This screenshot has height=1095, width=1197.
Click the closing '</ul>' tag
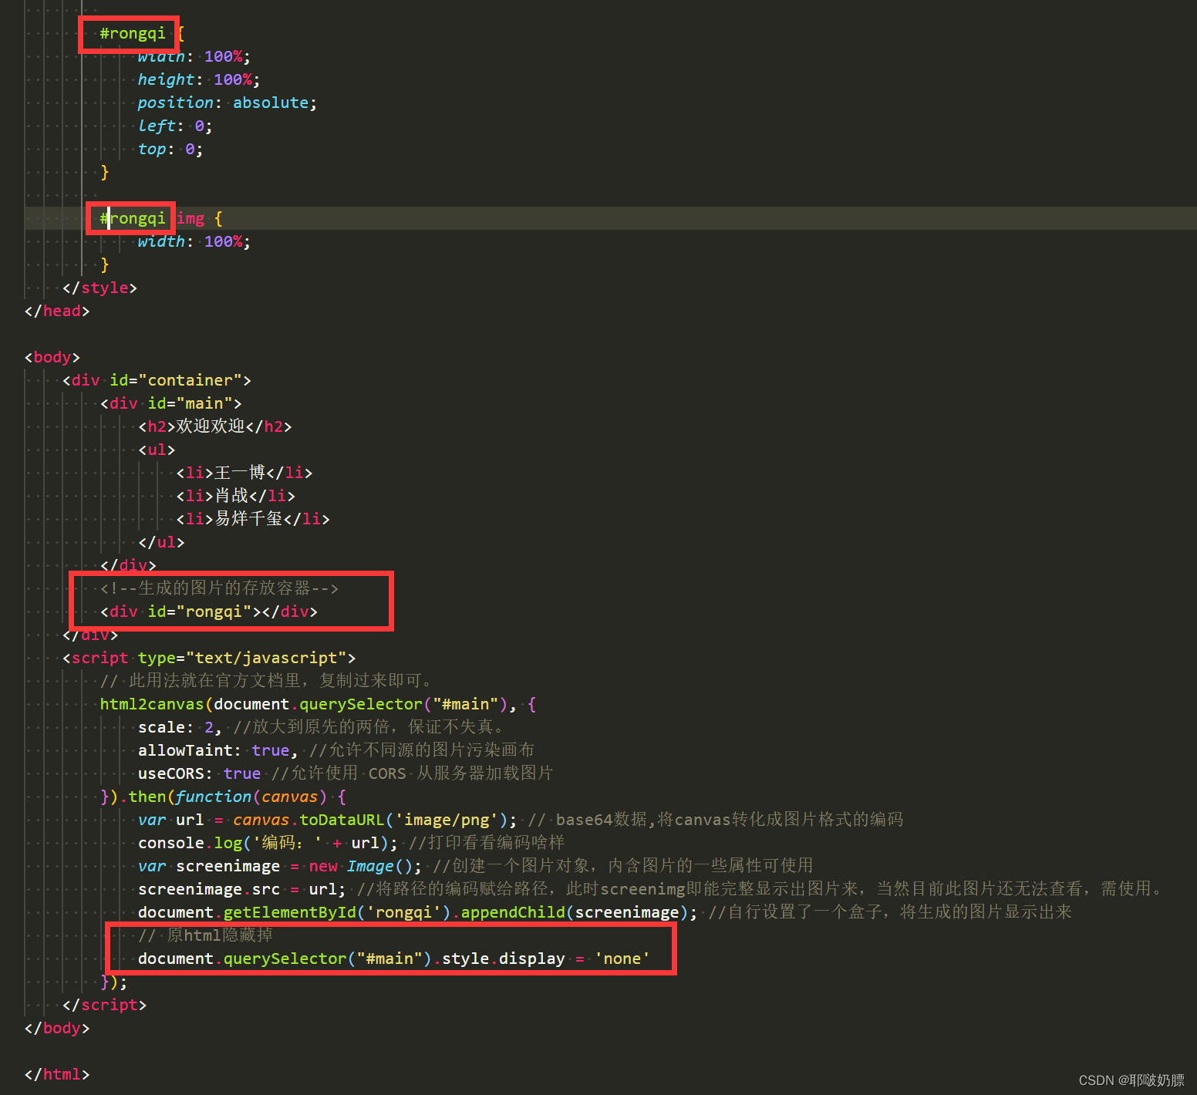click(x=161, y=542)
